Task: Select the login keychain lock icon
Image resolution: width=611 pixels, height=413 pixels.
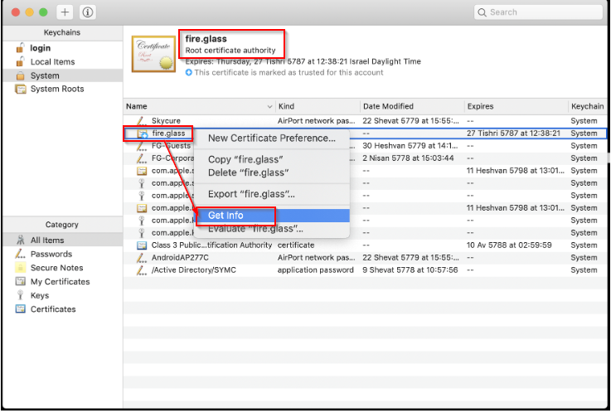Action: (x=21, y=48)
